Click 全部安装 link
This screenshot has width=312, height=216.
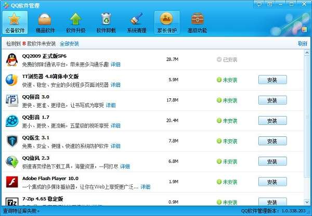click(69, 44)
